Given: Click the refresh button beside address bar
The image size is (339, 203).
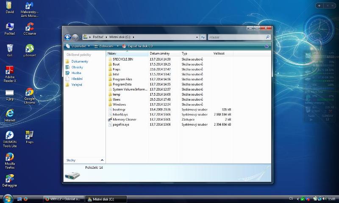Looking at the screenshot, I should (x=203, y=37).
